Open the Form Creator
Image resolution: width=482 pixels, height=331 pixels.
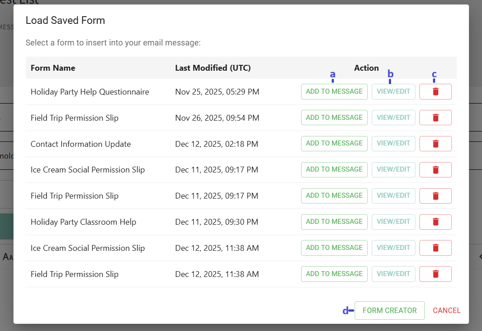click(x=389, y=310)
